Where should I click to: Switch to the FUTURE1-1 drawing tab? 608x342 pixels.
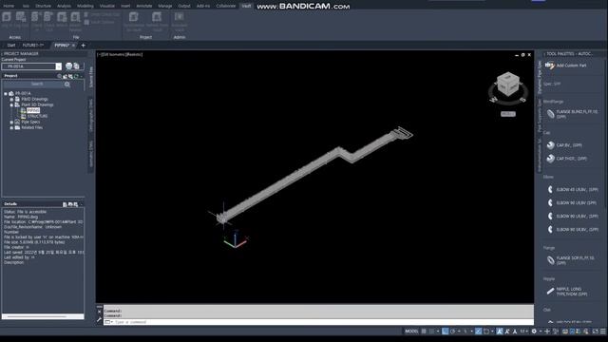click(33, 46)
